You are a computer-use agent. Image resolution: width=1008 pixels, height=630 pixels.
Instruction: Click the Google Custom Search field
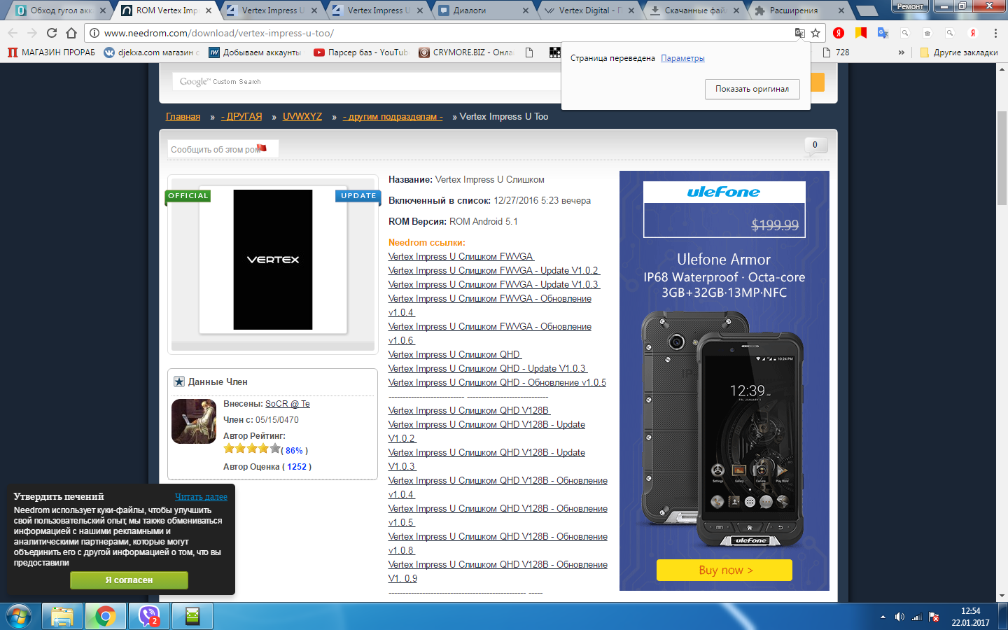pyautogui.click(x=364, y=82)
